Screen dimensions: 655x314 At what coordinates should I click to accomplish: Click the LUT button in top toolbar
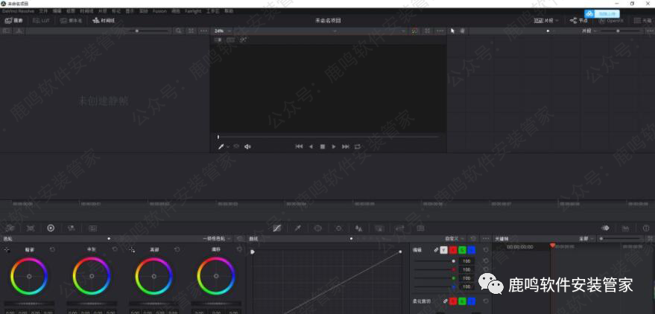click(41, 21)
